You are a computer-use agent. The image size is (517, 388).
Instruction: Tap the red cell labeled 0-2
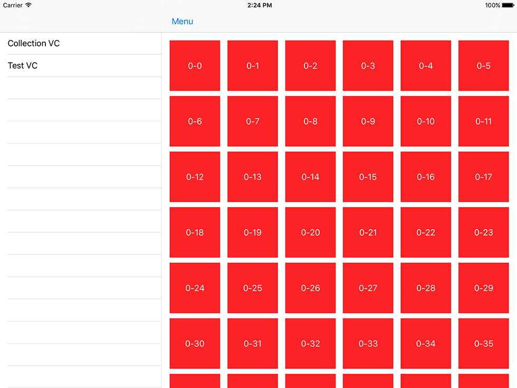pyautogui.click(x=310, y=65)
